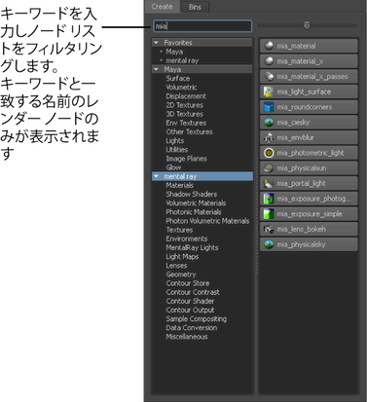Click the mia_material sphere icon
Screen dimensions: 367x402
[x=269, y=46]
